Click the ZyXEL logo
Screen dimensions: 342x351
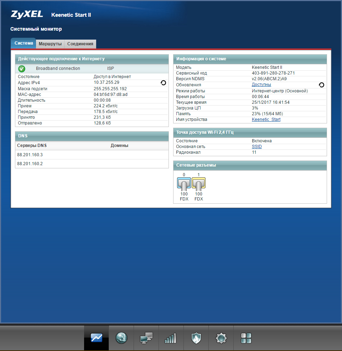(27, 15)
